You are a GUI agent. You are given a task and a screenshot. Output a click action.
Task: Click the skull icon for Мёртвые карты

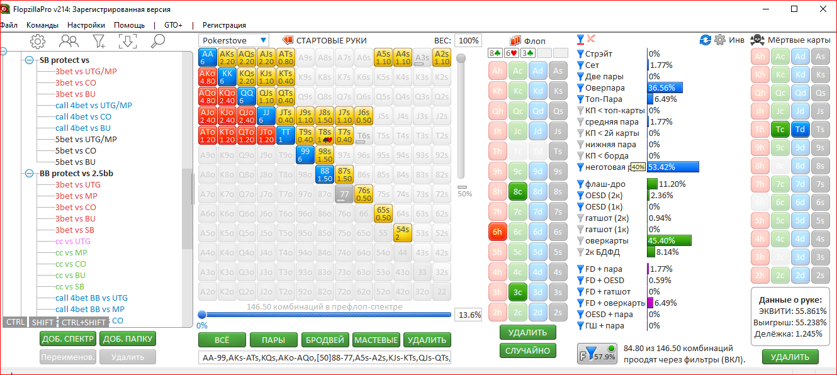pos(758,40)
